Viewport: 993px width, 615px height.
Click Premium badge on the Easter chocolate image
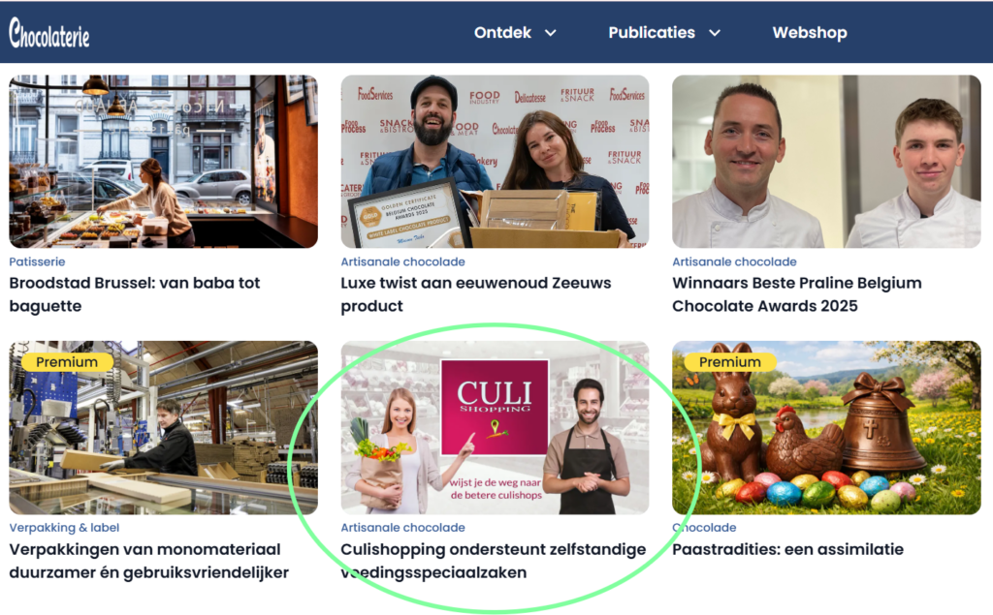(729, 362)
